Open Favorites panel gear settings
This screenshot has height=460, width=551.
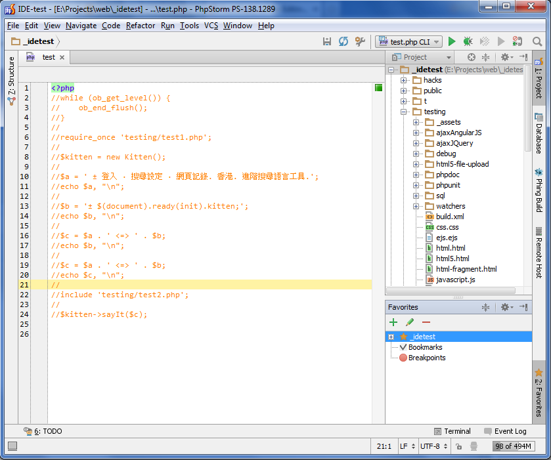click(506, 307)
